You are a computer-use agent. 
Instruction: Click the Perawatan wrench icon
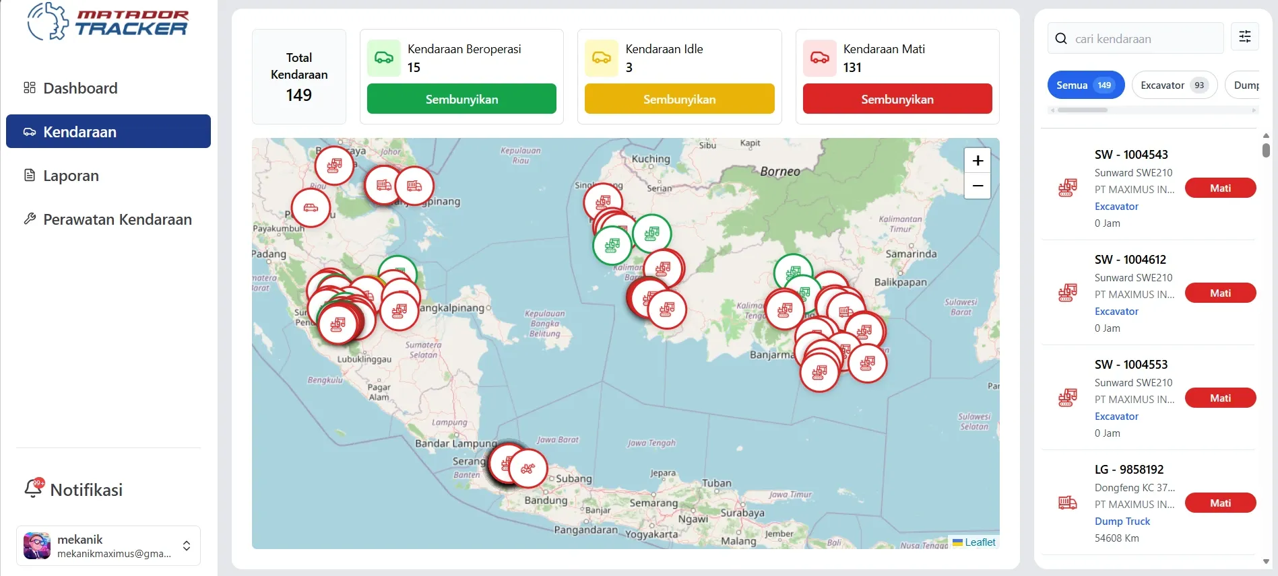click(x=30, y=218)
